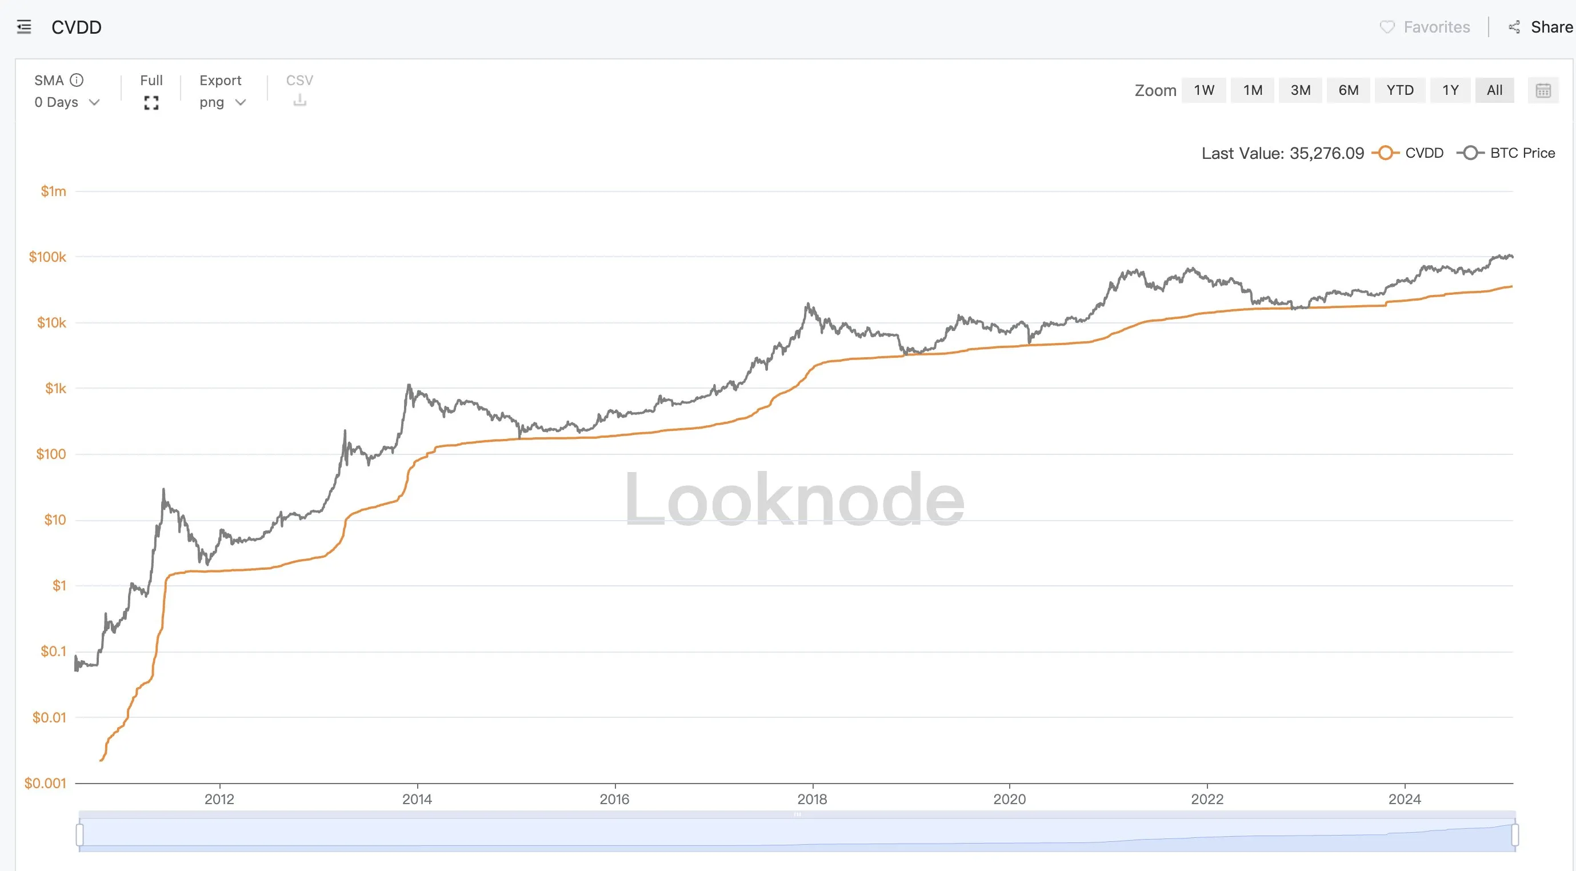Viewport: 1576px width, 871px height.
Task: Open the chevron next to 0 Days
Action: (95, 103)
